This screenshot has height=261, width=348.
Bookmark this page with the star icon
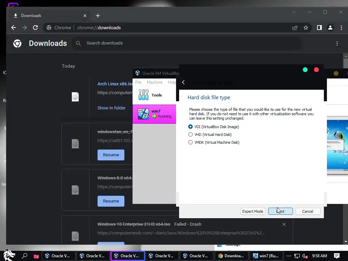click(306, 28)
